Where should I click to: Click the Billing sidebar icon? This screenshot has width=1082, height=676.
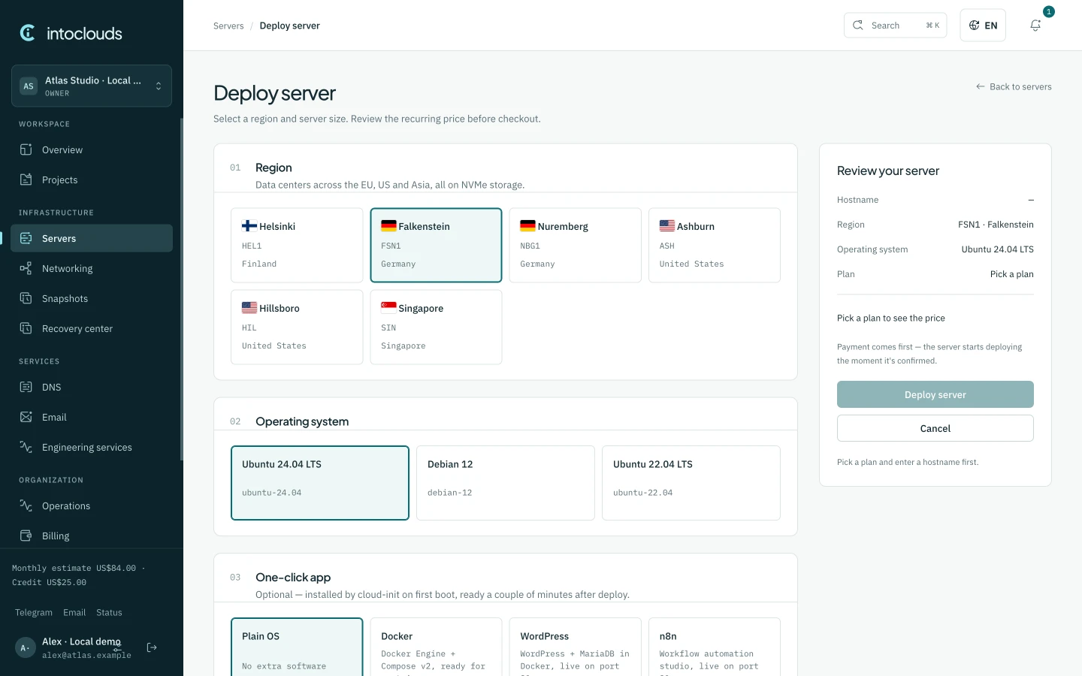[26, 536]
